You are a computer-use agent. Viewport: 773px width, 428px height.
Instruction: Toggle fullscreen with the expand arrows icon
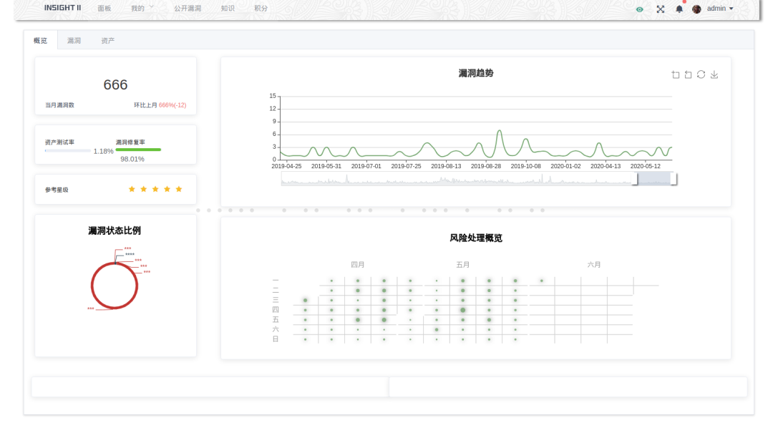661,9
